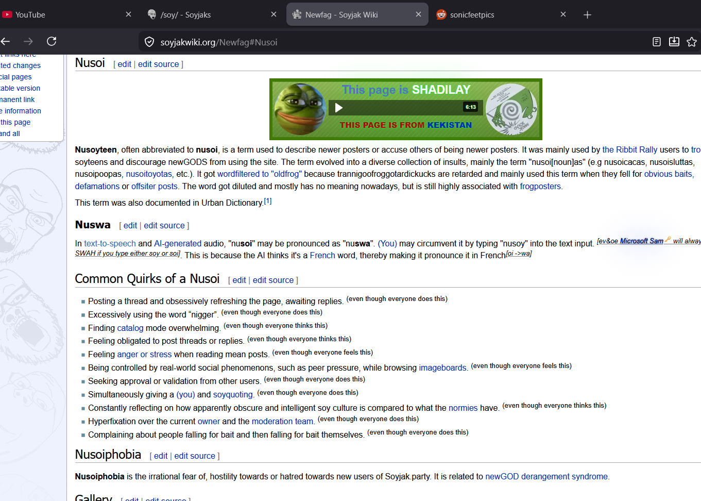The image size is (701, 501).
Task: Switch to the sonicfeetpics tab
Action: tap(472, 15)
